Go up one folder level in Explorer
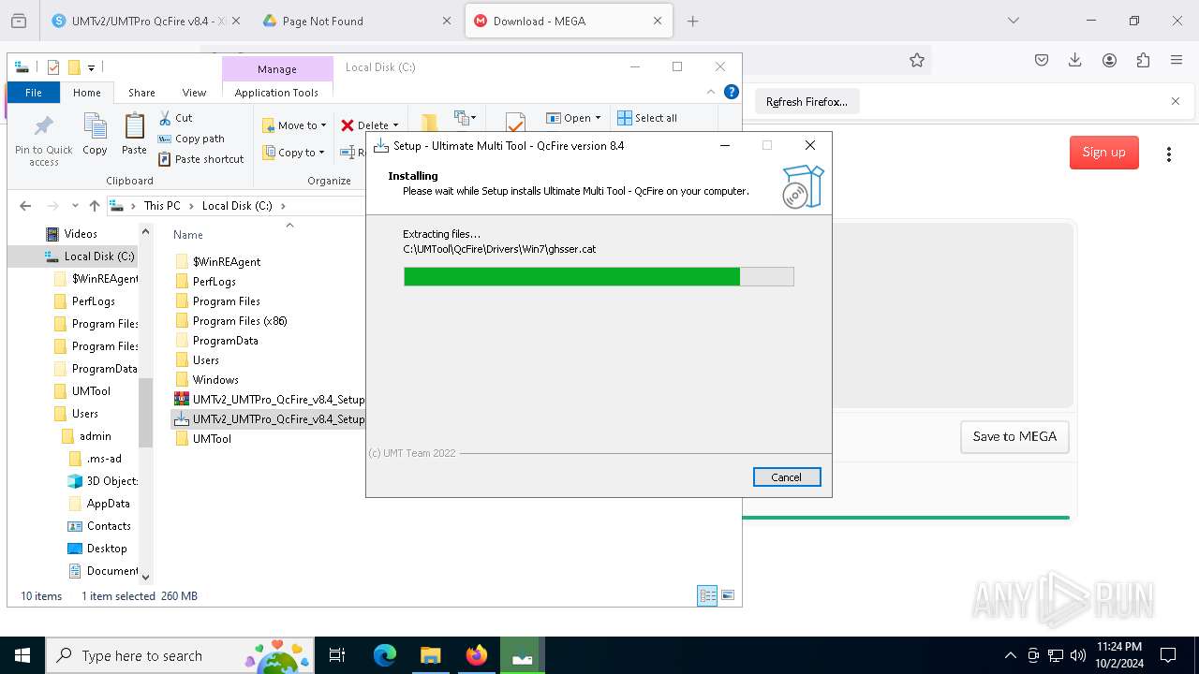The height and width of the screenshot is (674, 1199). click(94, 206)
